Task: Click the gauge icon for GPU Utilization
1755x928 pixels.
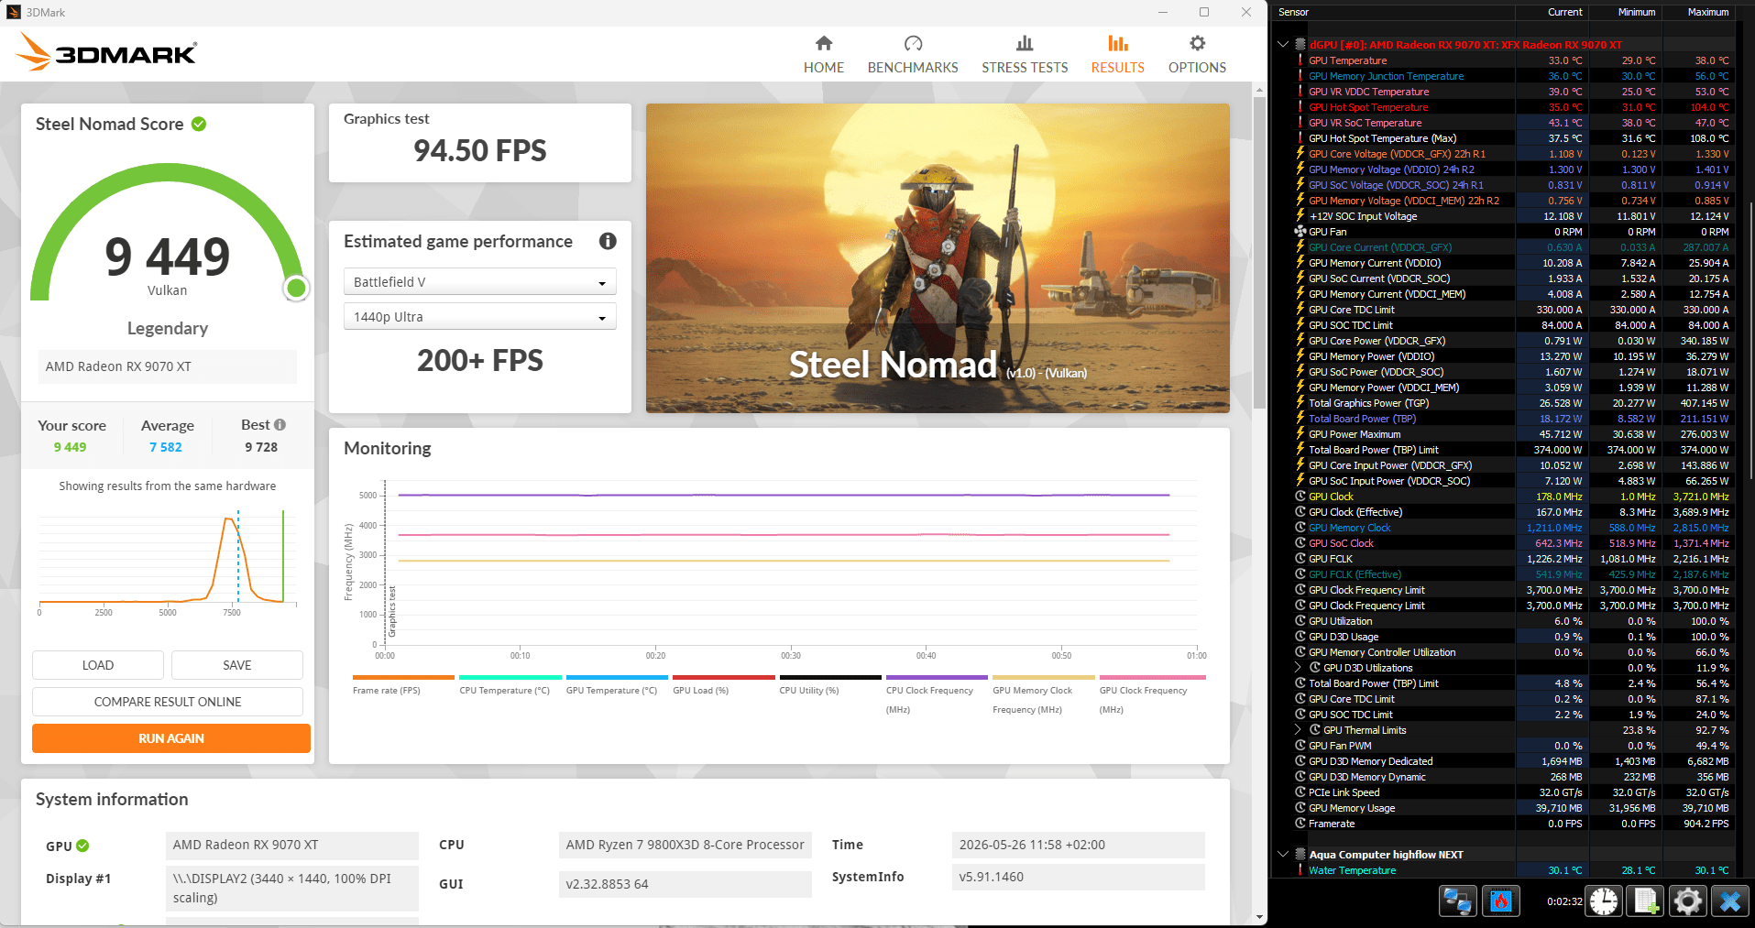Action: click(1300, 621)
